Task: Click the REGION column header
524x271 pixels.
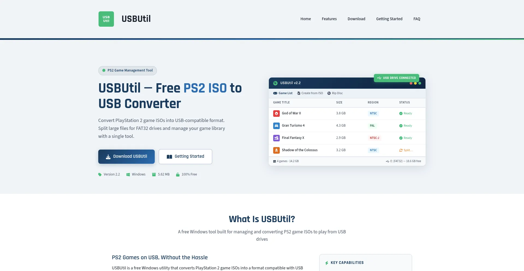Action: [x=373, y=103]
